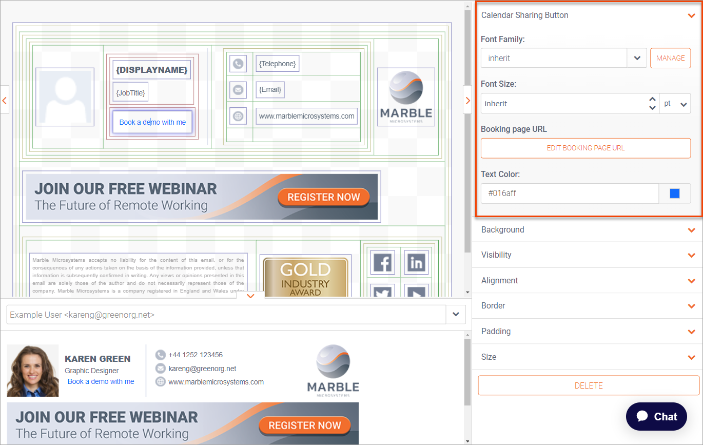Open the font size unit pt dropdown
The height and width of the screenshot is (445, 703).
675,104
